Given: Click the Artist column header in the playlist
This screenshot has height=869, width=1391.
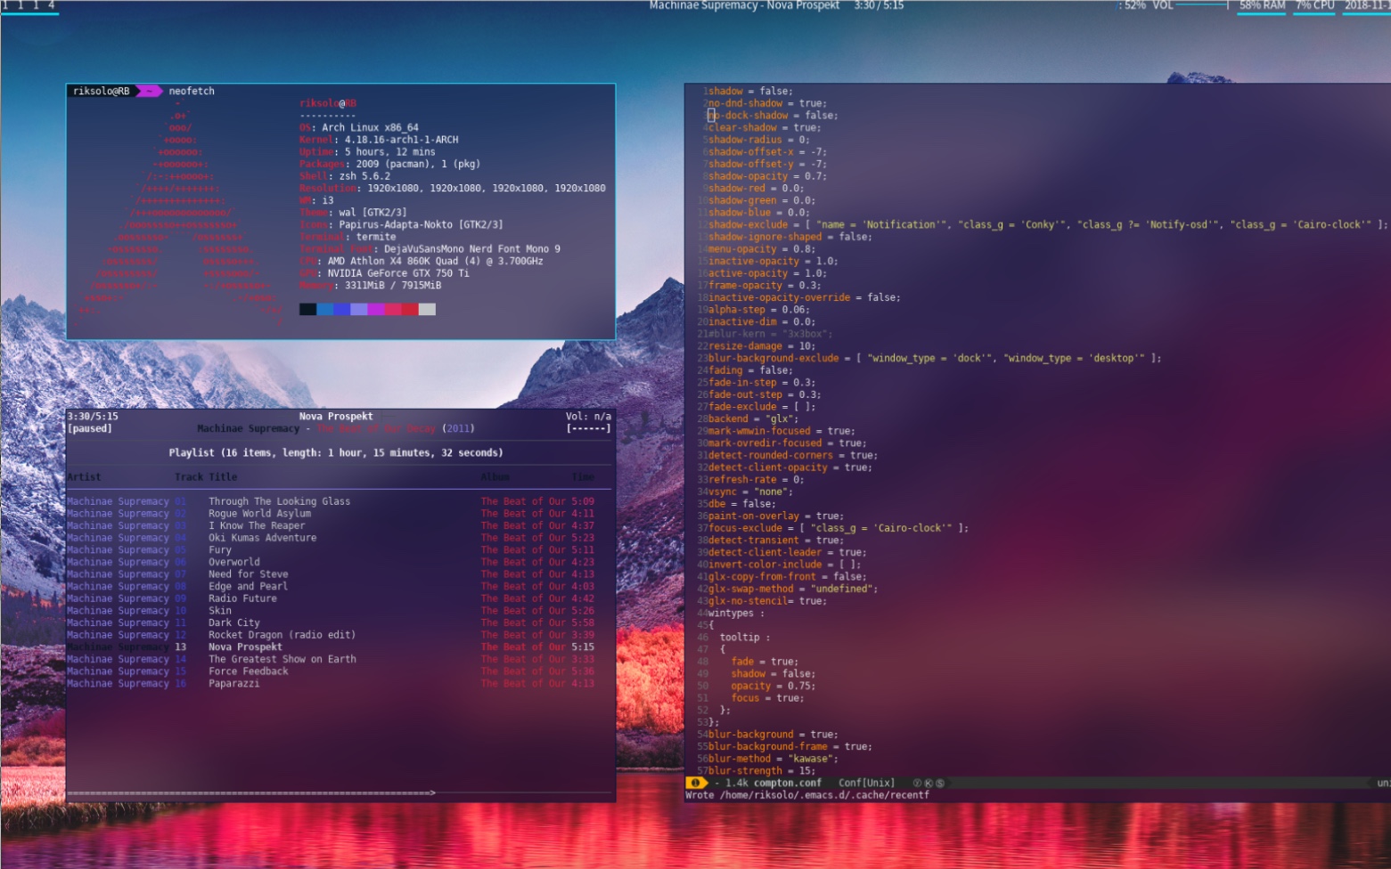Looking at the screenshot, I should (x=84, y=477).
